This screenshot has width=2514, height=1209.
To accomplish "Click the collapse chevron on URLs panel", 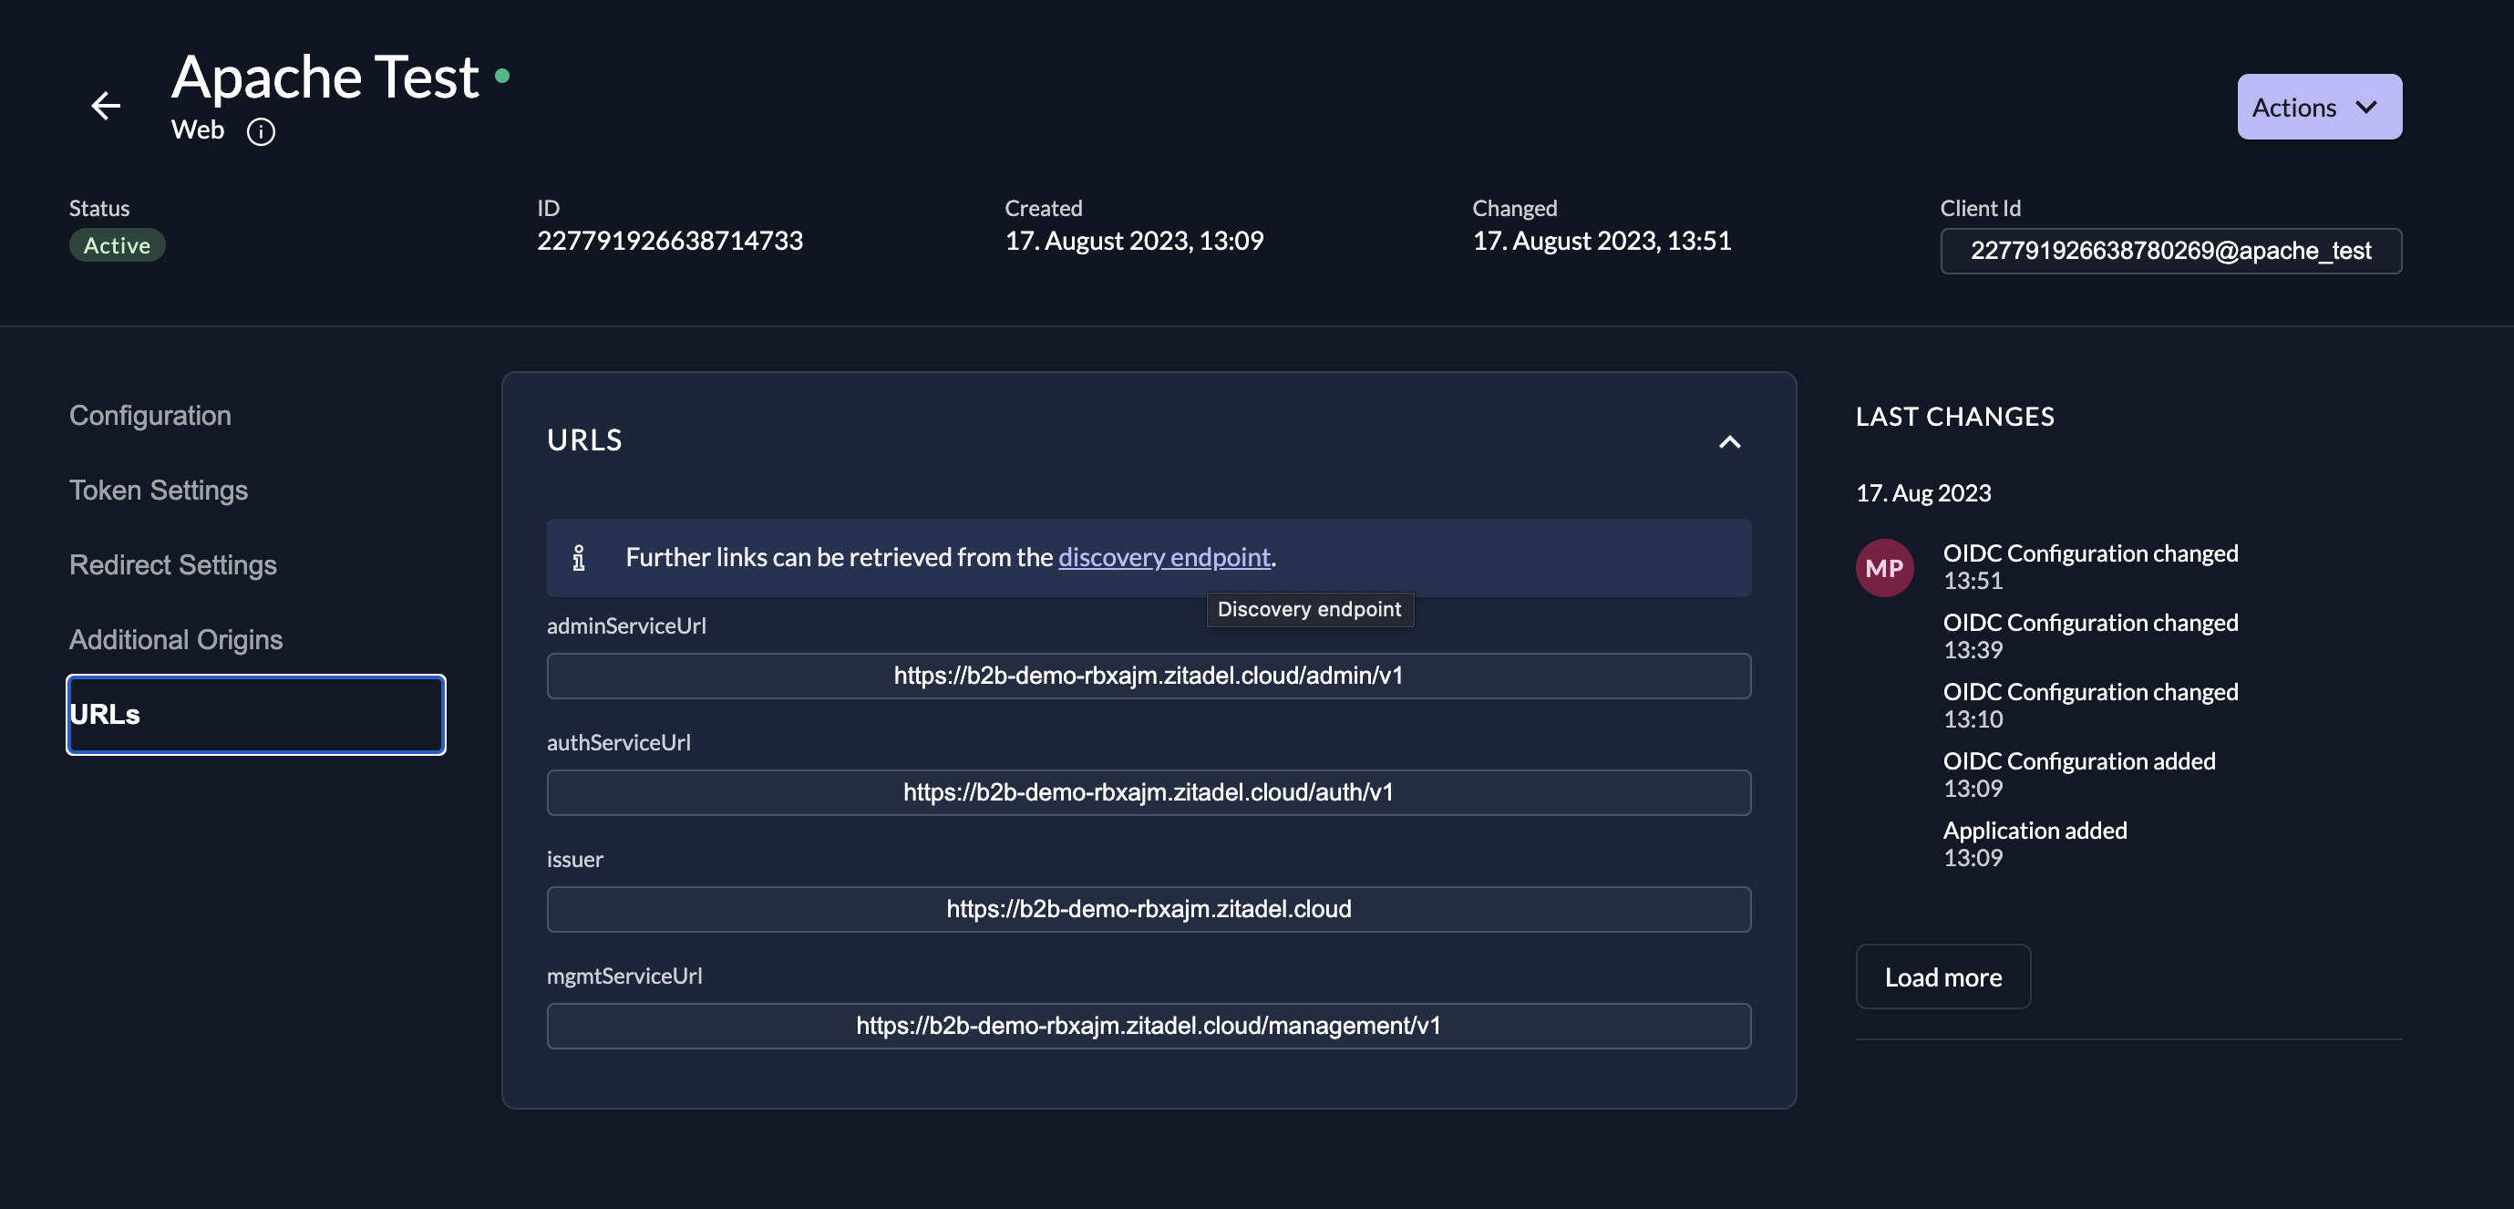I will pos(1730,439).
